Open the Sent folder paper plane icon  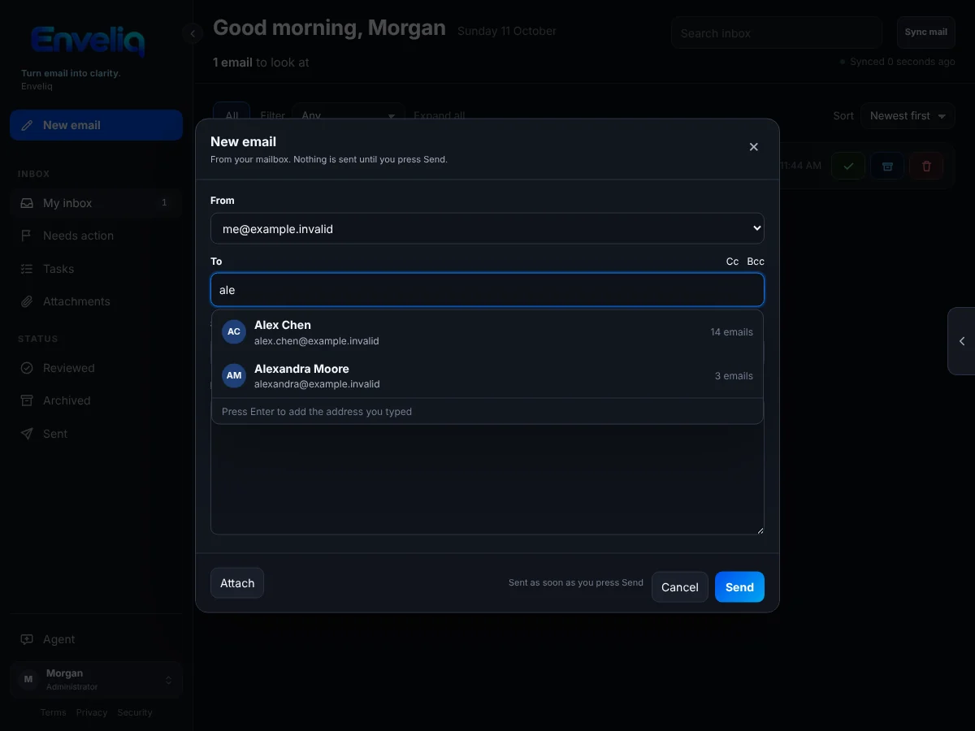tap(27, 434)
